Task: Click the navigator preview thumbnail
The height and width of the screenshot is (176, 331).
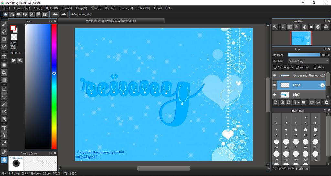Action: click(x=301, y=38)
